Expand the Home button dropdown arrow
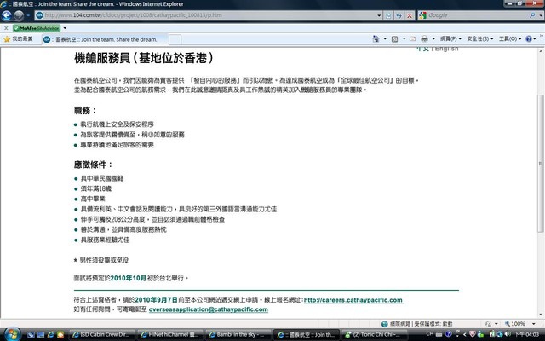The height and width of the screenshot is (341, 545). (x=385, y=38)
